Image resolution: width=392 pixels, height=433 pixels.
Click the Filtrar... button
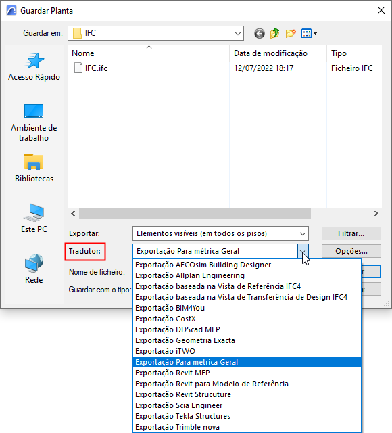[351, 233]
